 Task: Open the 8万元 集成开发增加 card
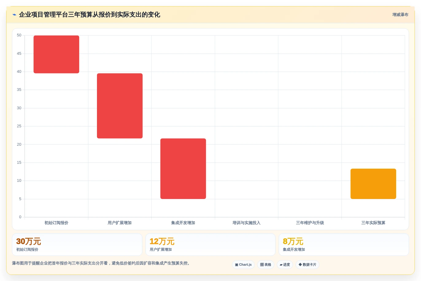tap(344, 245)
